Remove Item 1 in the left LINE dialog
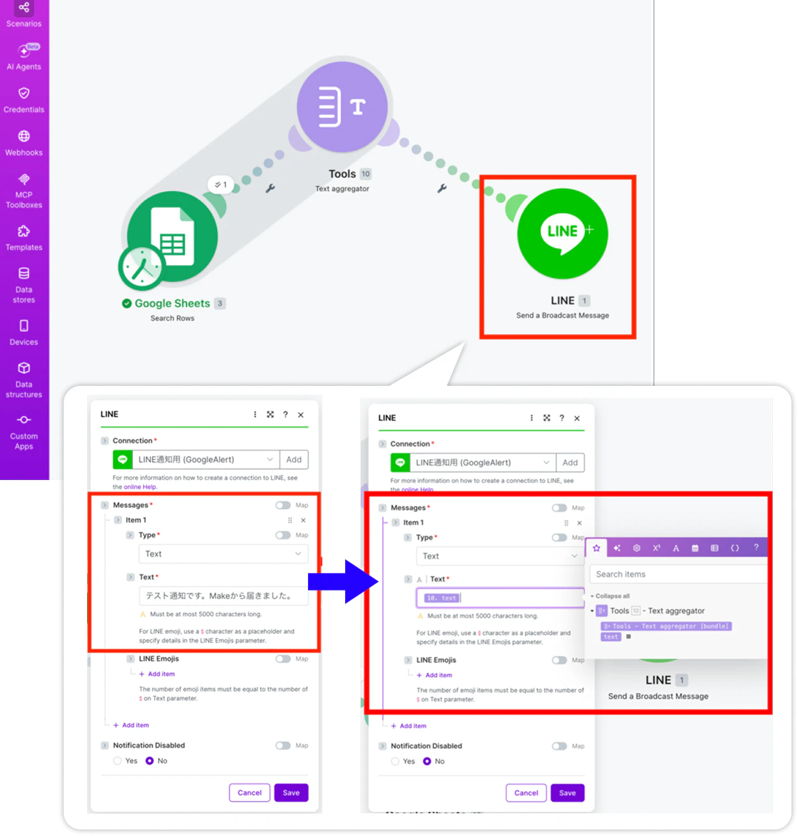 (x=303, y=520)
